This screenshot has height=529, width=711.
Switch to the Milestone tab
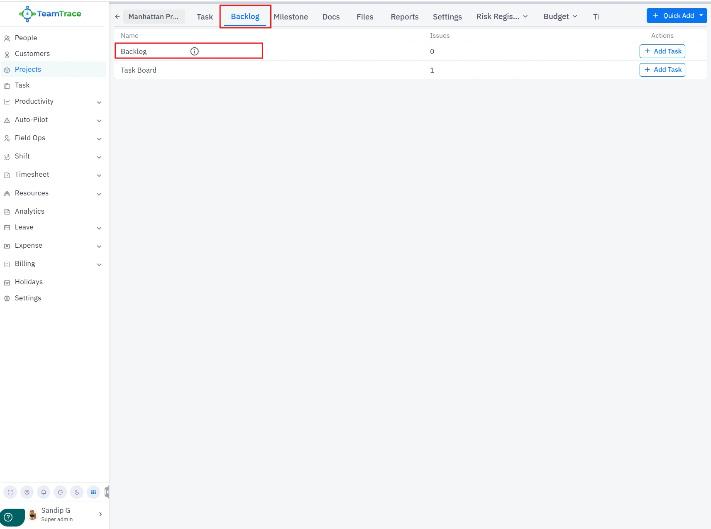click(291, 17)
